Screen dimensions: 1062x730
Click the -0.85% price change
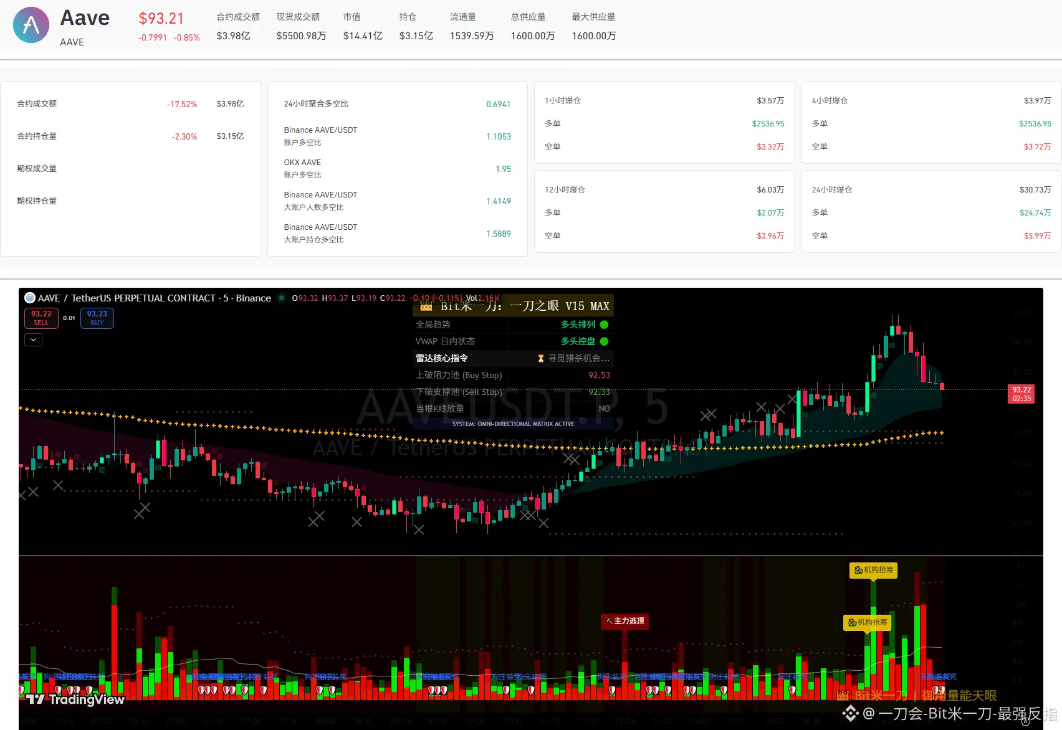pos(187,37)
